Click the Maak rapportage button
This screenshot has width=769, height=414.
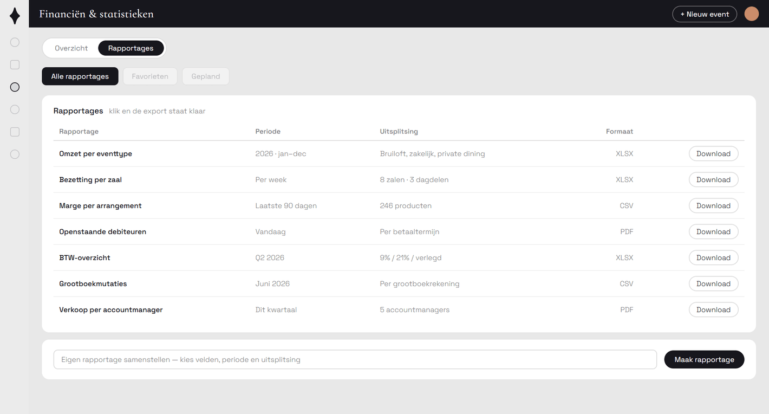[704, 360]
